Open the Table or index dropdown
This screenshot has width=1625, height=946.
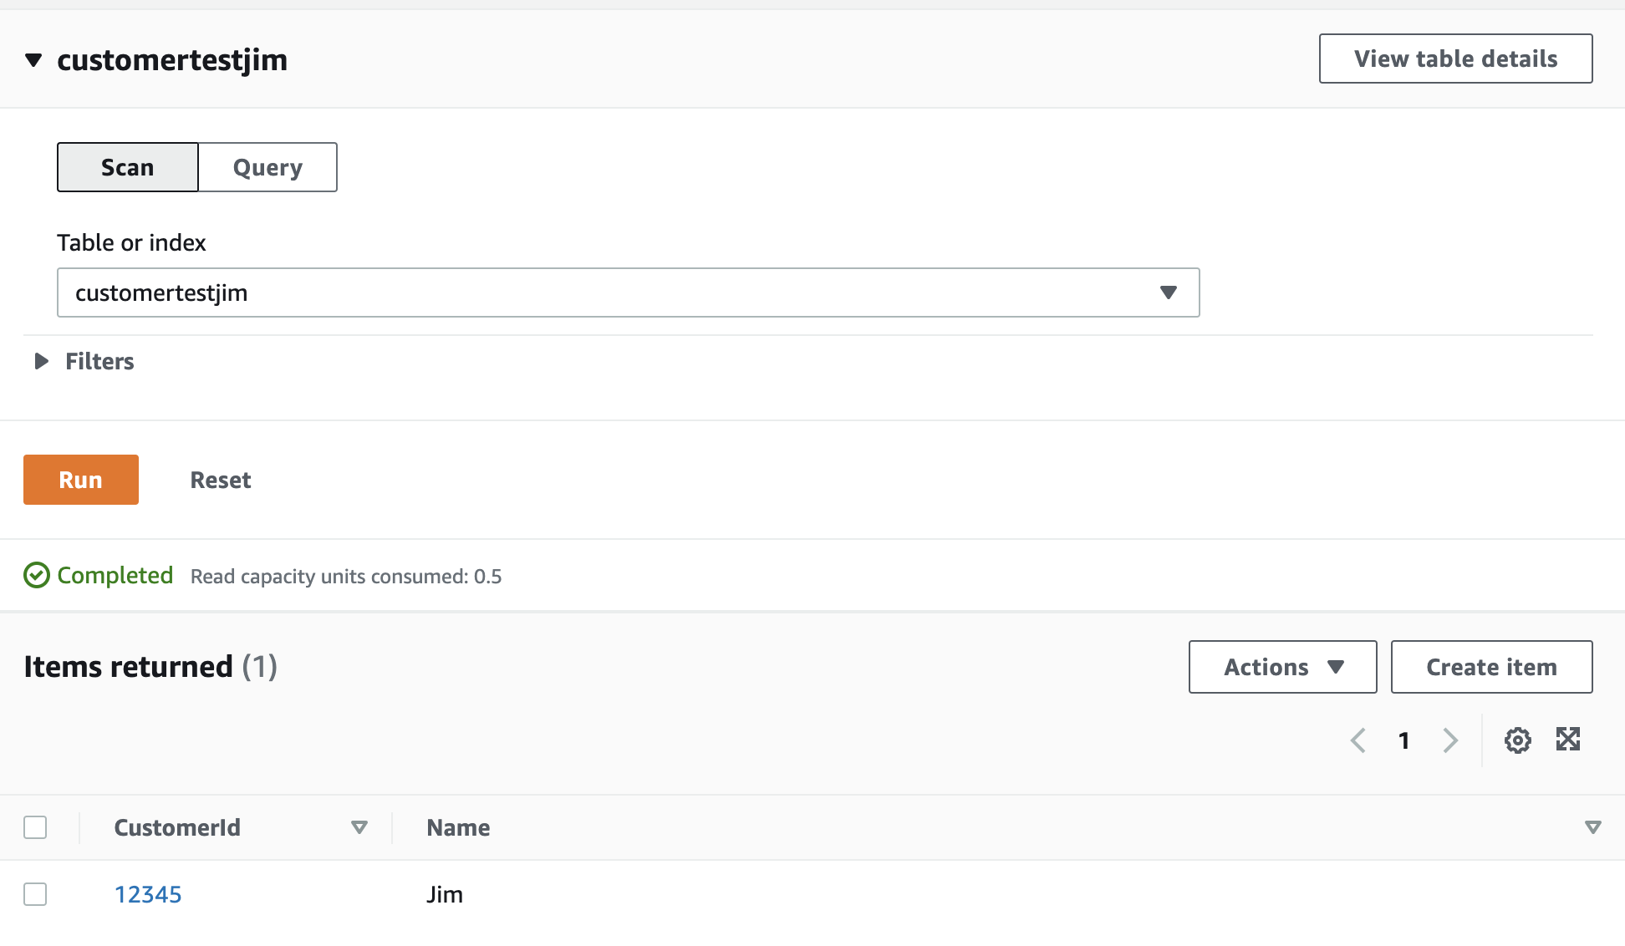[x=628, y=292]
